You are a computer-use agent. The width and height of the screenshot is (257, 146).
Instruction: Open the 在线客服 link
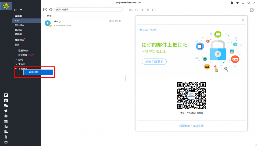tap(198, 126)
